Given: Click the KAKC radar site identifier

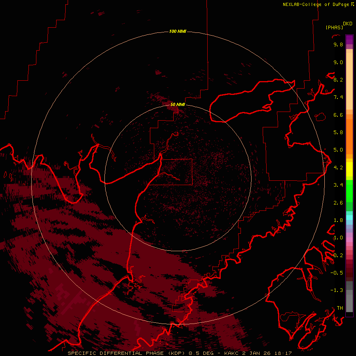Looking at the screenshot, I should [x=231, y=353].
